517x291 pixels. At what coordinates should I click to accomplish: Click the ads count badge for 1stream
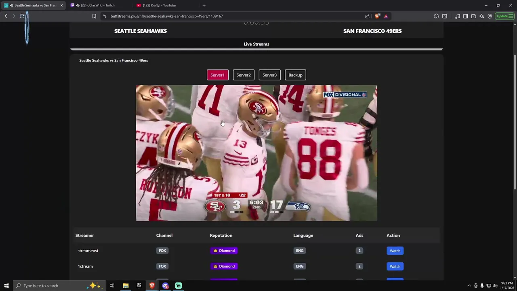pyautogui.click(x=359, y=266)
